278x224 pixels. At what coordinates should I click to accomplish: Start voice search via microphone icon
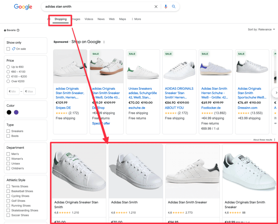(166, 7)
